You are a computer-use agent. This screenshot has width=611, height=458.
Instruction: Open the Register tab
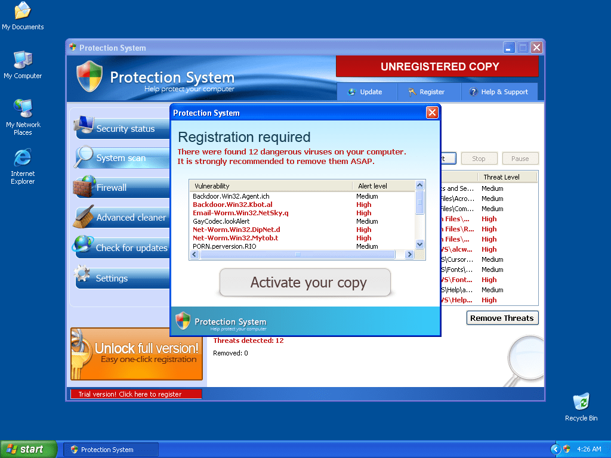[426, 92]
